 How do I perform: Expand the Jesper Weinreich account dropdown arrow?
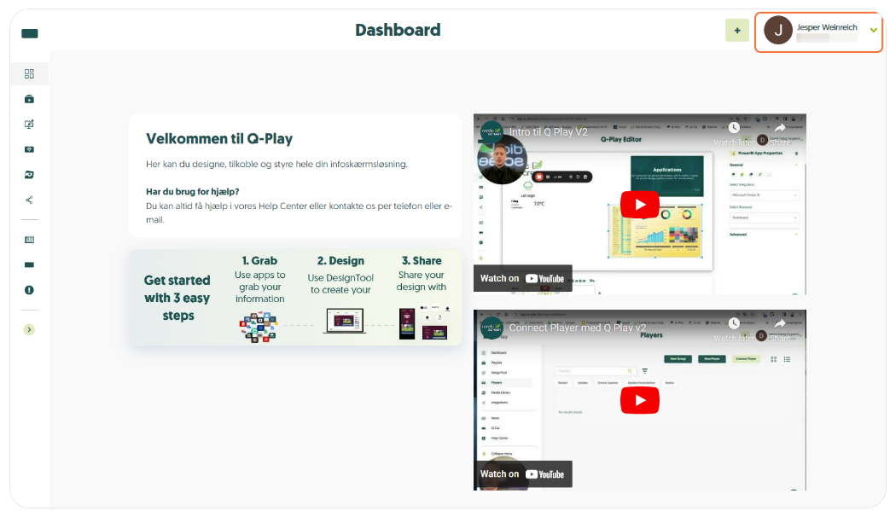point(873,30)
